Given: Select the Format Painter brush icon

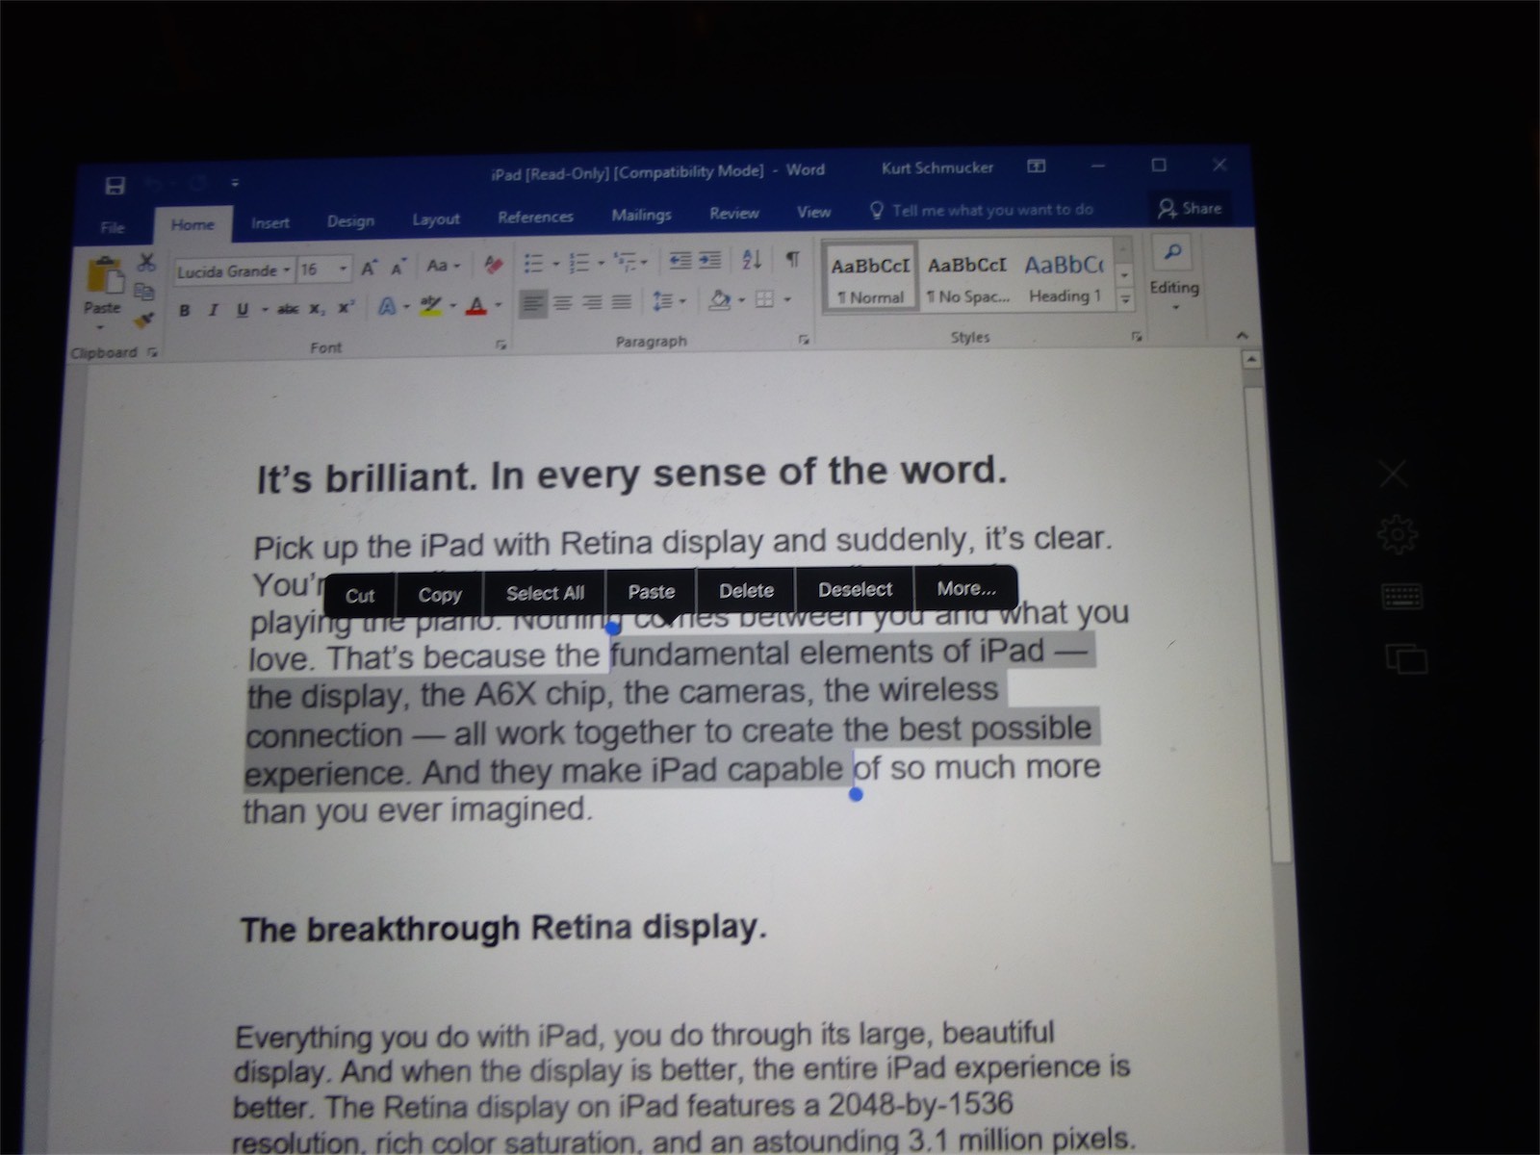Looking at the screenshot, I should pyautogui.click(x=144, y=320).
